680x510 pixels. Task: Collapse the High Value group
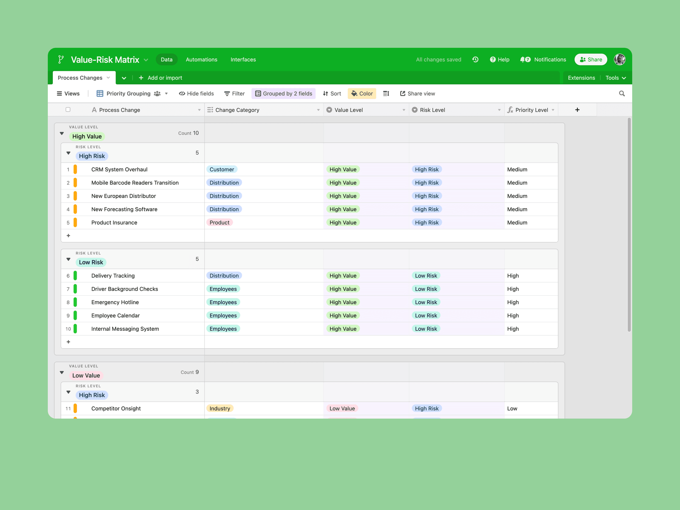(62, 134)
